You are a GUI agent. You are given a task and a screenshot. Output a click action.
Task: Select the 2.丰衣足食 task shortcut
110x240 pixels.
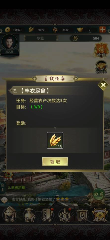click(17, 188)
